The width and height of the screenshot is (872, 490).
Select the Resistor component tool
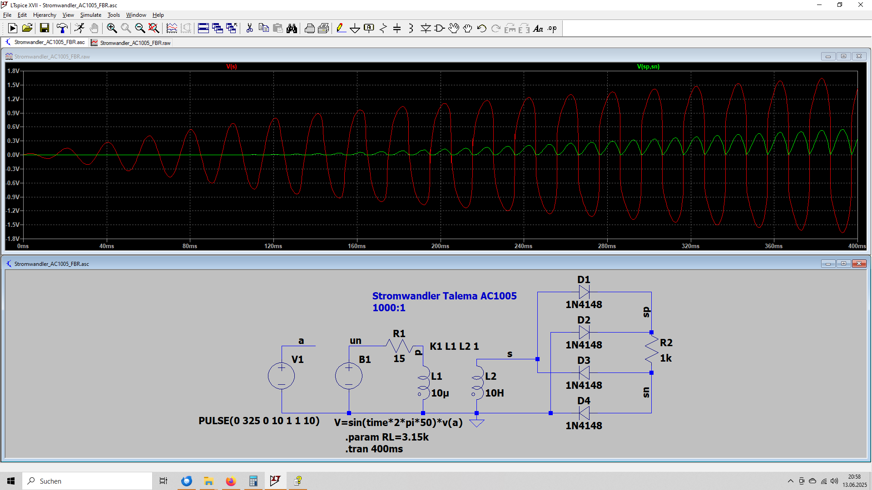pos(383,29)
